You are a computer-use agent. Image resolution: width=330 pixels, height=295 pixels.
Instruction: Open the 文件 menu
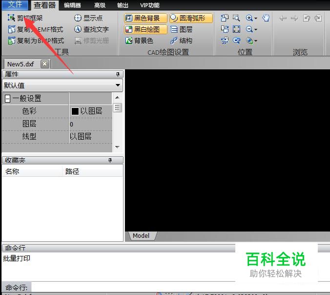pyautogui.click(x=15, y=4)
